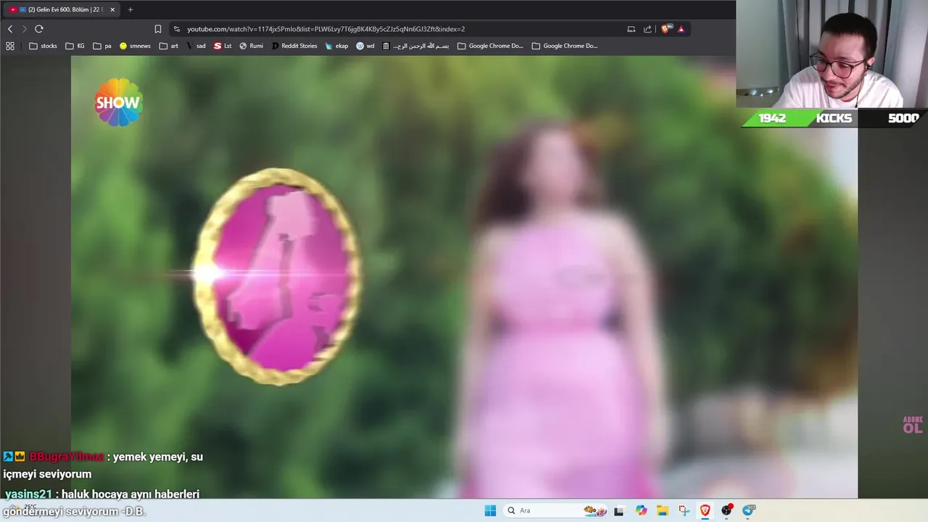The height and width of the screenshot is (522, 928).
Task: Bookmark this page with the bookmark icon
Action: click(x=158, y=29)
